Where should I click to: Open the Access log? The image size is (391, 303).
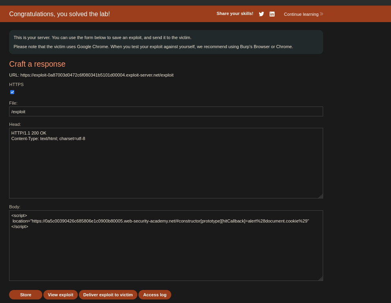pyautogui.click(x=155, y=295)
